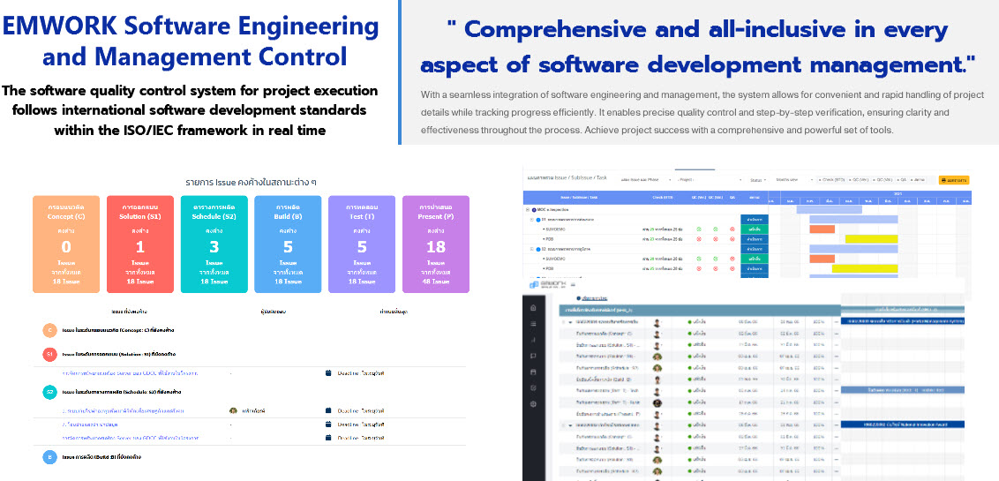The width and height of the screenshot is (999, 481).
Task: Click the red S1 circle badge
Action: coord(50,354)
